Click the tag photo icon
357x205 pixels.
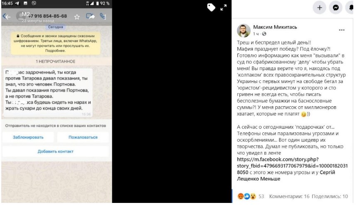click(x=211, y=7)
